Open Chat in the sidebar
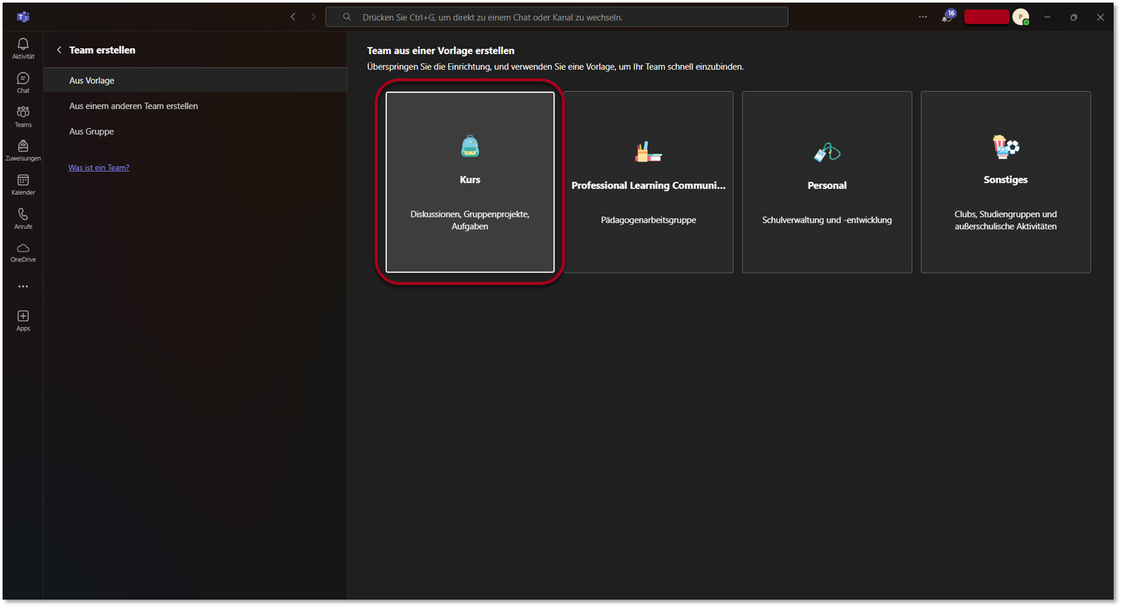The height and width of the screenshot is (608, 1122). point(23,82)
